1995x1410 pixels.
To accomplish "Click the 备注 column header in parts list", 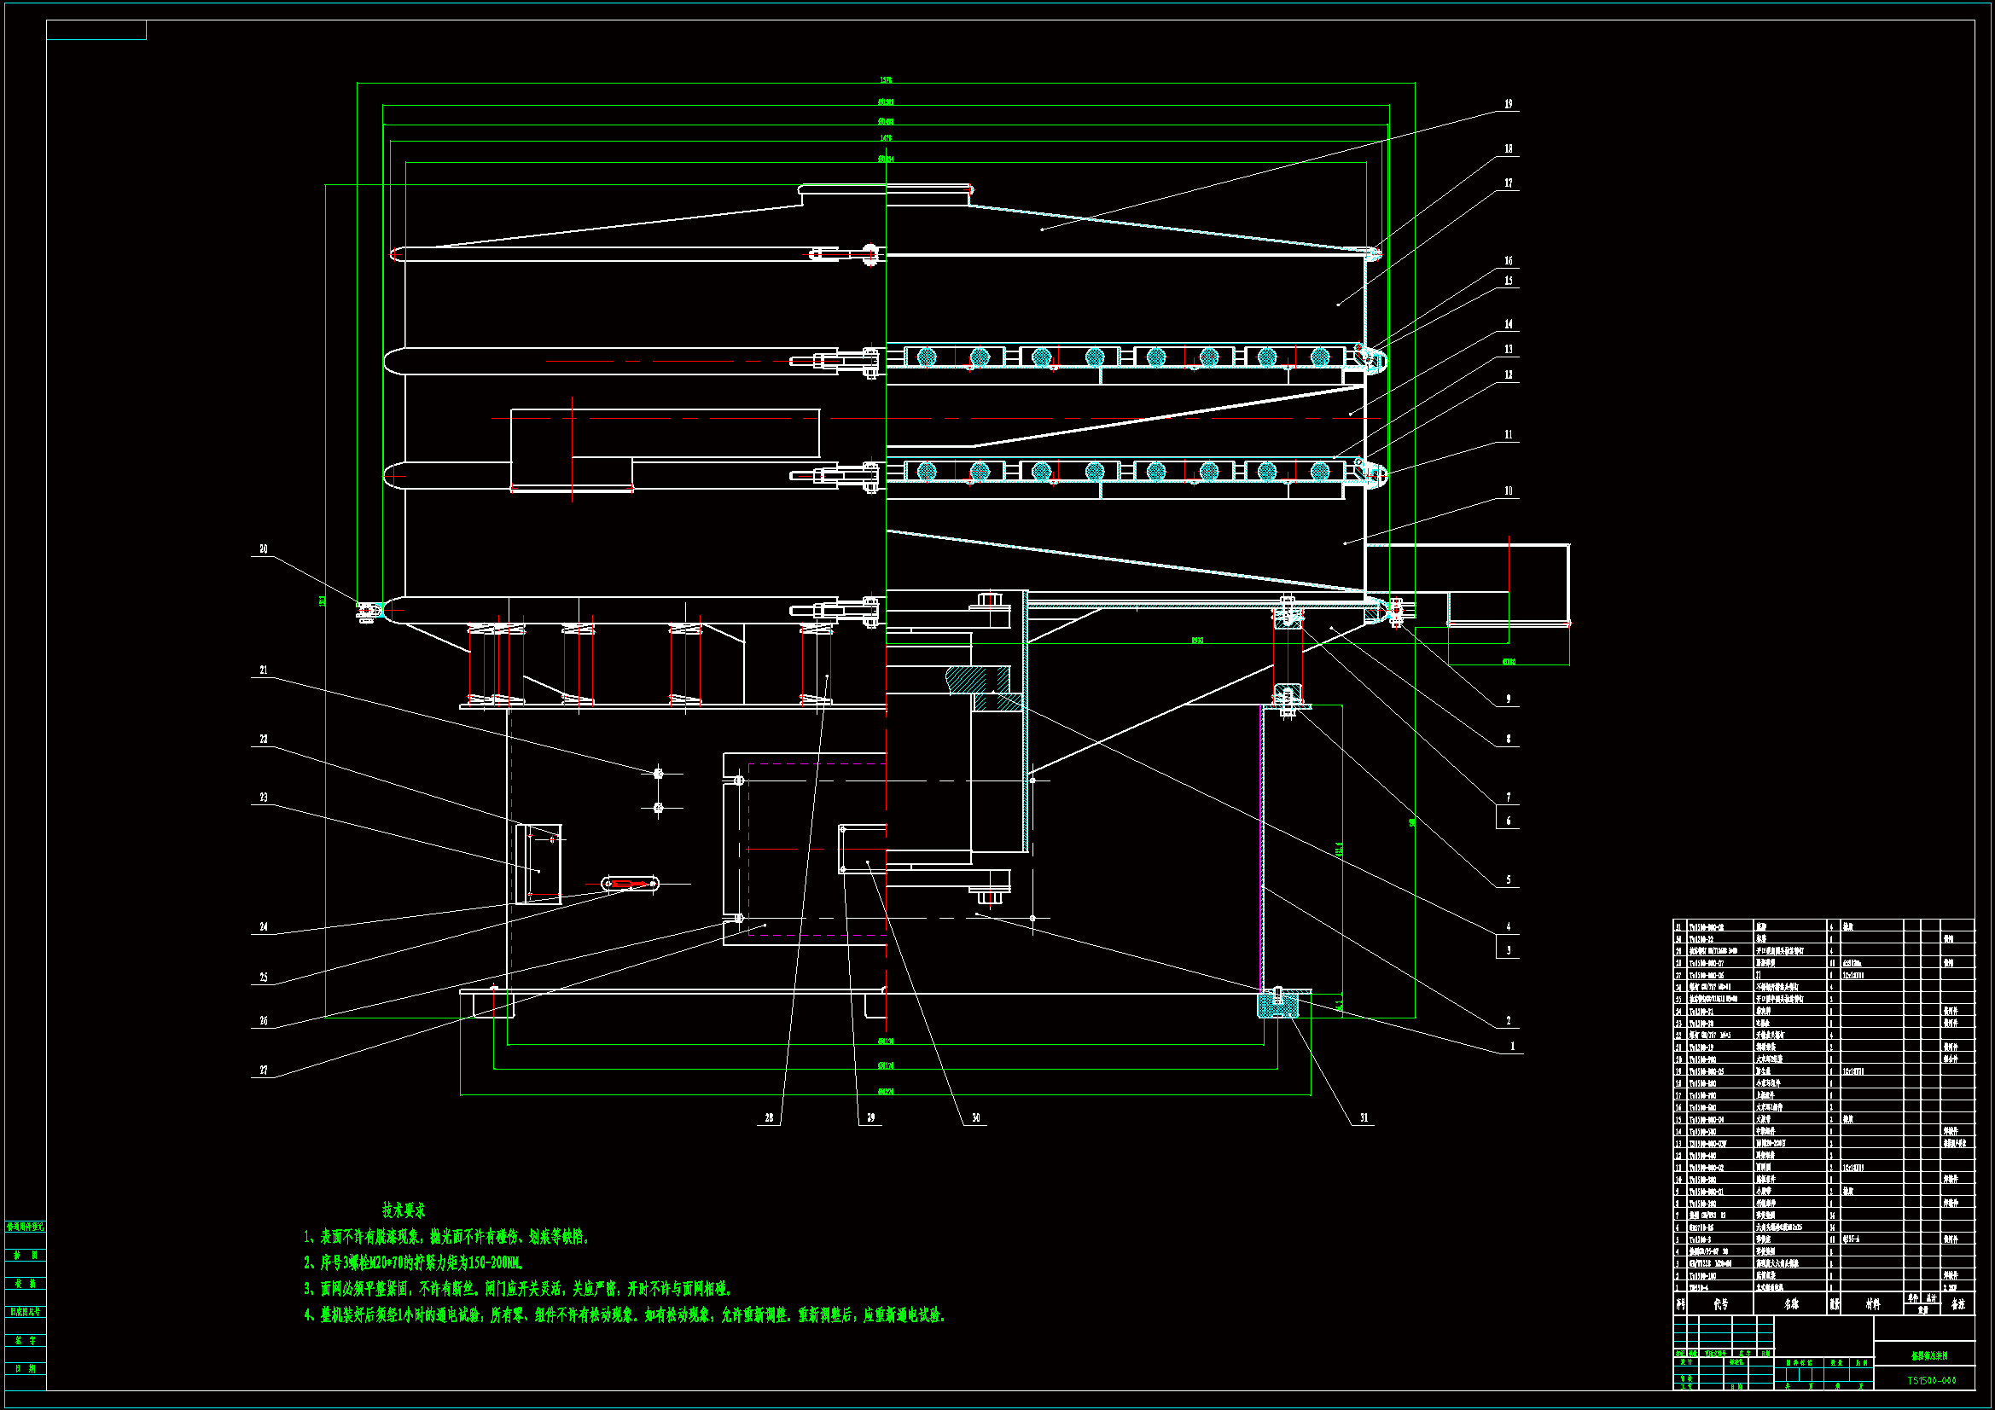I will (1957, 1304).
